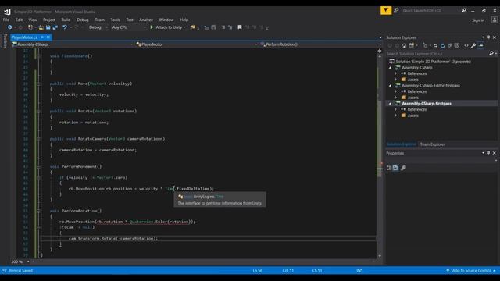Open Properties with the wrench icon in Solution Explorer
Screen dimensions: 500x281
473,45
